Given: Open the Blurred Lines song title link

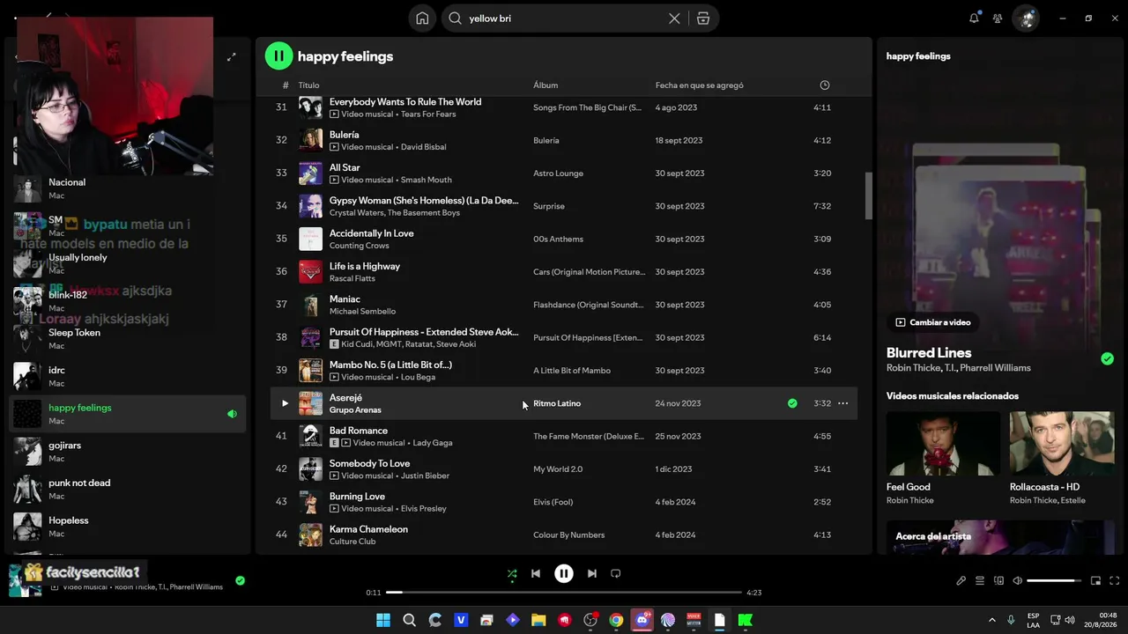Looking at the screenshot, I should [929, 353].
